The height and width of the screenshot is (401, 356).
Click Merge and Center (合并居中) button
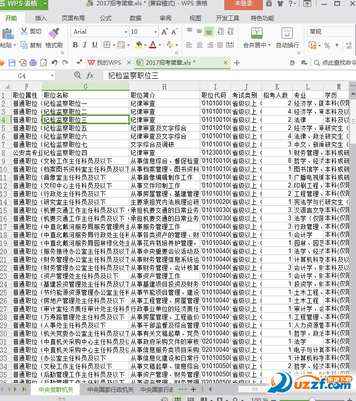coord(257,38)
